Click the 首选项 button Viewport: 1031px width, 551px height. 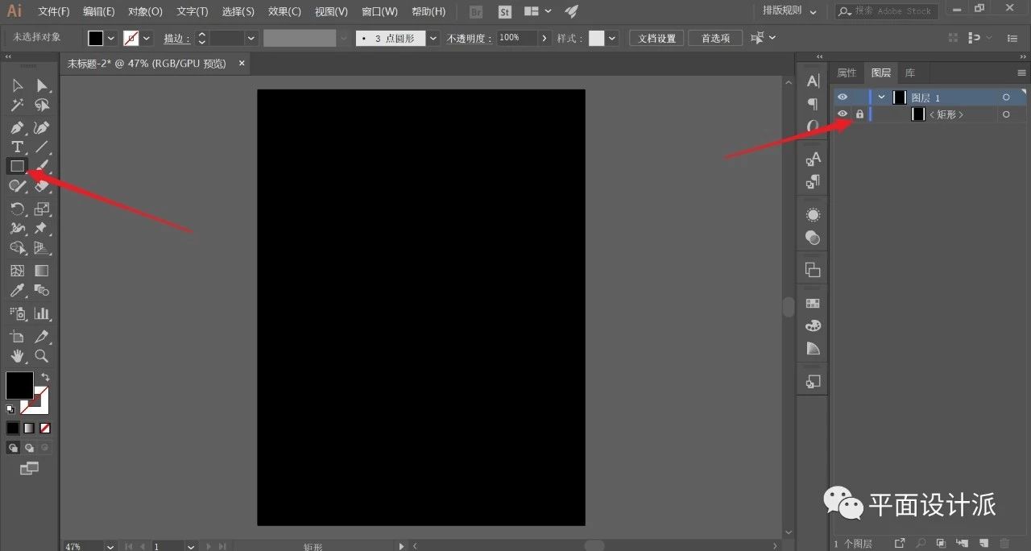pos(715,38)
